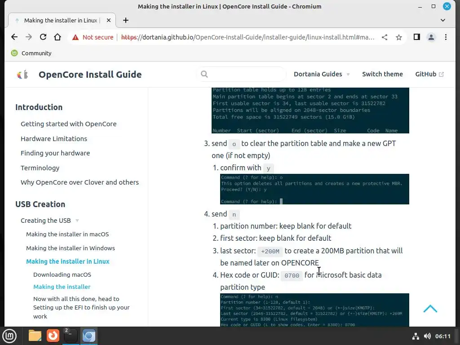This screenshot has height=345, width=460.
Task: Open Making the installer in Windows
Action: (x=71, y=248)
